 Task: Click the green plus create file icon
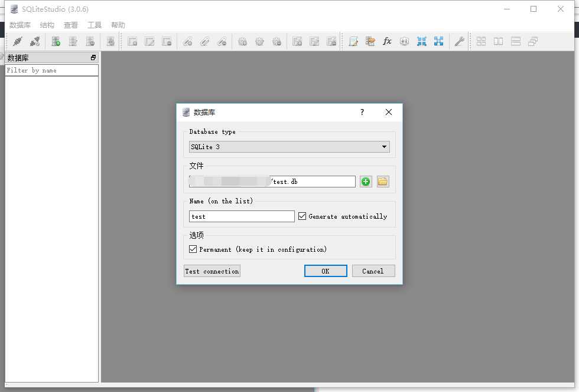tap(366, 182)
